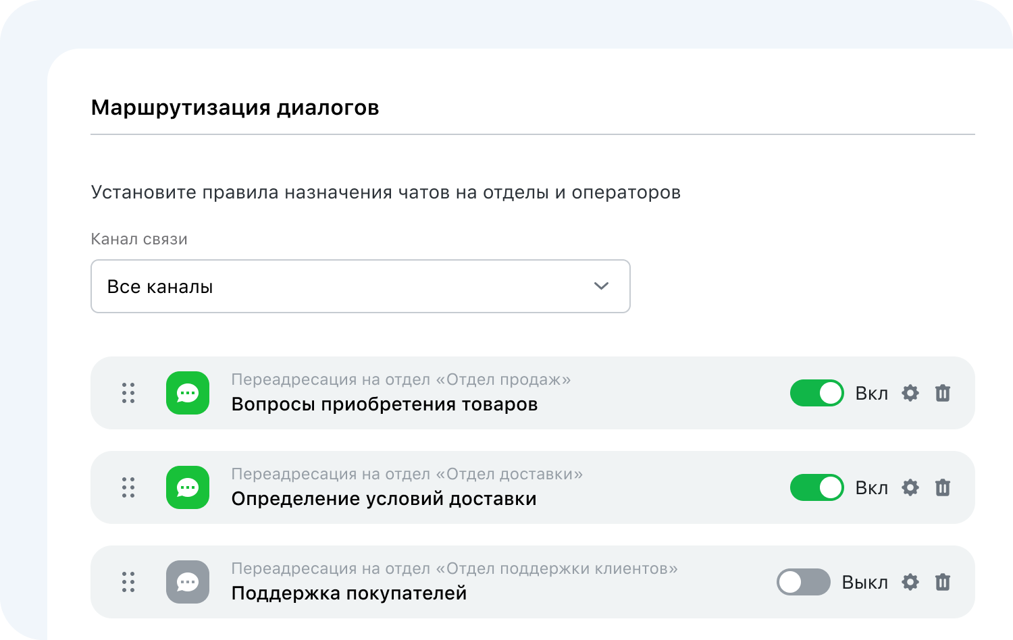Open settings gear for «Поддержка покупателей» rule
Image resolution: width=1013 pixels, height=640 pixels.
click(x=910, y=582)
